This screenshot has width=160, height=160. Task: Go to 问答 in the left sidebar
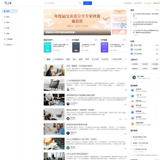(7, 28)
